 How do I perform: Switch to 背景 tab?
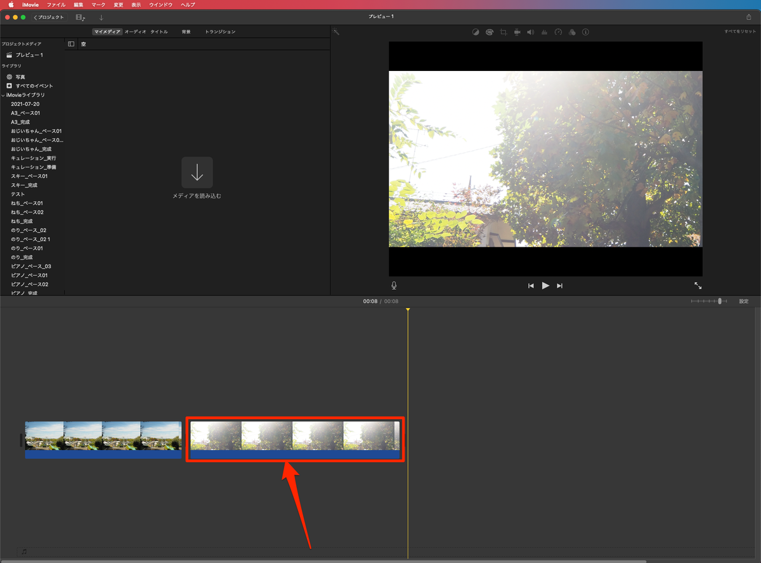pyautogui.click(x=186, y=31)
